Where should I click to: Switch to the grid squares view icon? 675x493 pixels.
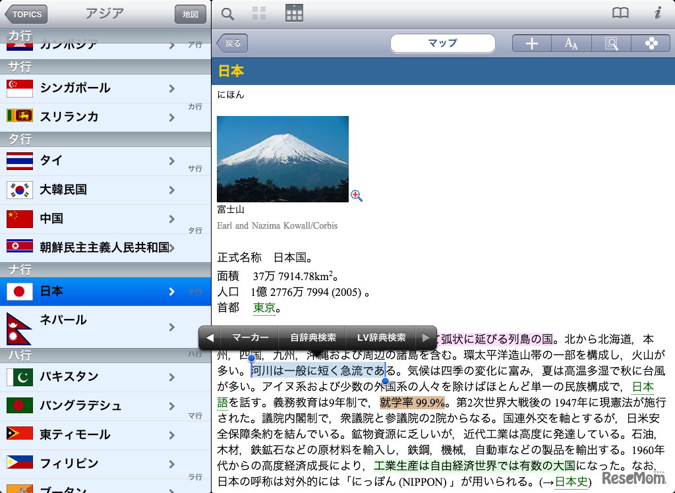[258, 13]
